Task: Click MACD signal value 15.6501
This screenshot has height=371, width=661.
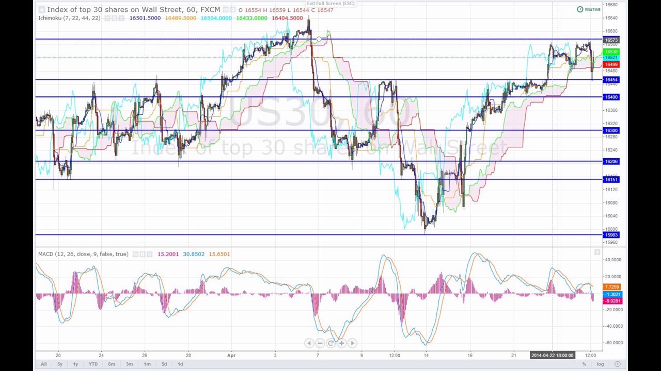Action: click(x=219, y=254)
